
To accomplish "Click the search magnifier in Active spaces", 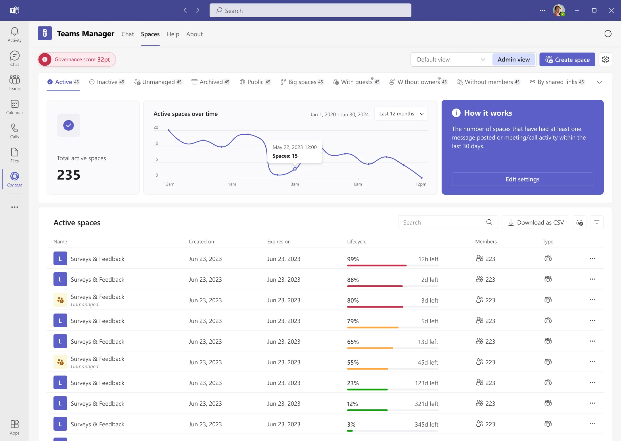I will 489,222.
